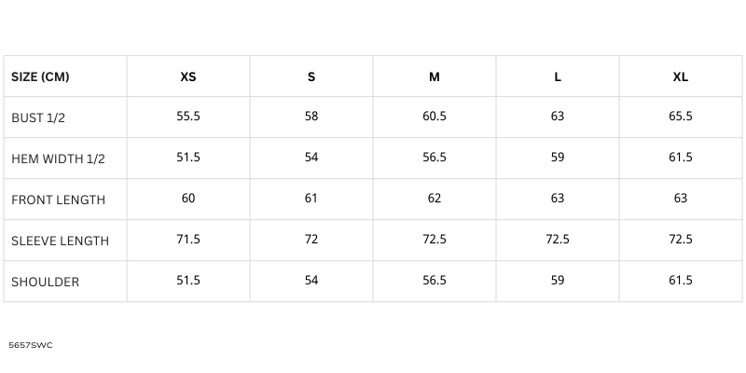The width and height of the screenshot is (746, 373).
Task: Select the XS bust value 55.5
Action: click(188, 117)
